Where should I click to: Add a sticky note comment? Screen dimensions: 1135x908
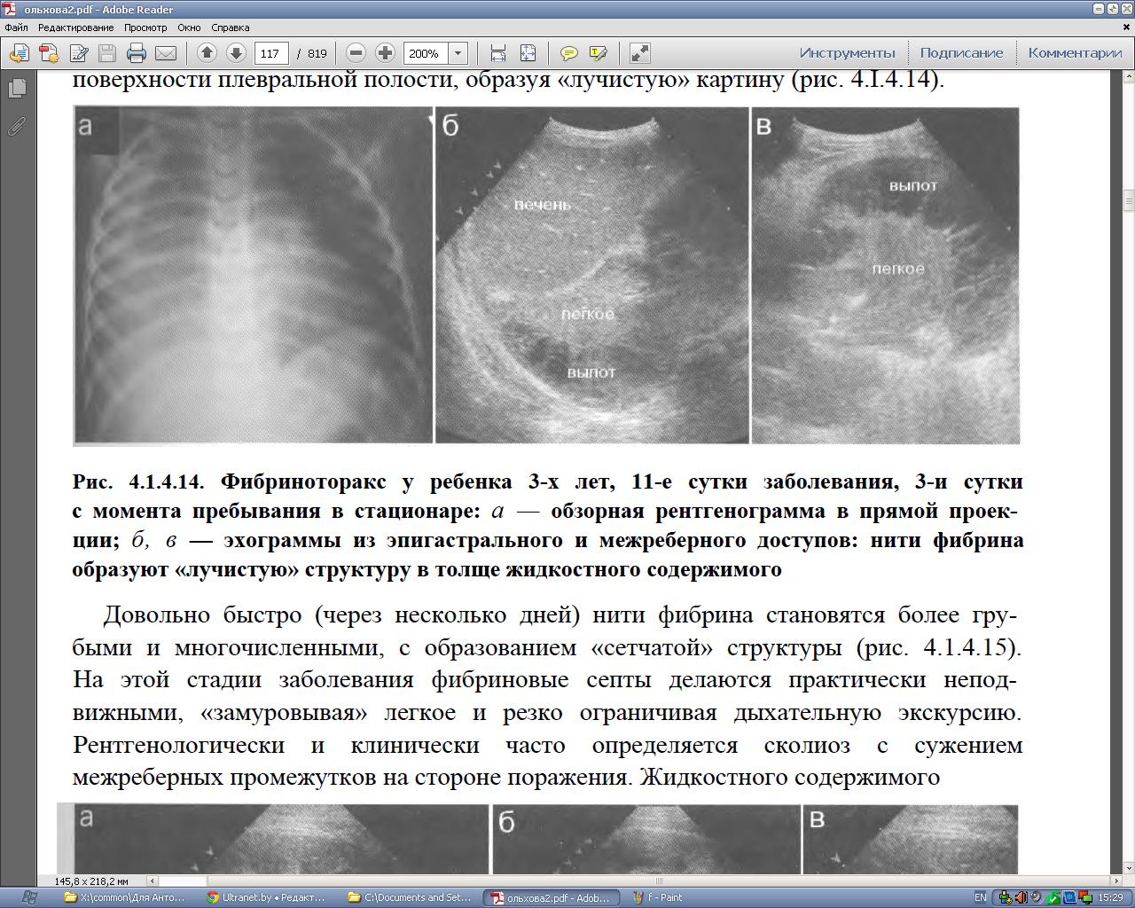[x=569, y=53]
